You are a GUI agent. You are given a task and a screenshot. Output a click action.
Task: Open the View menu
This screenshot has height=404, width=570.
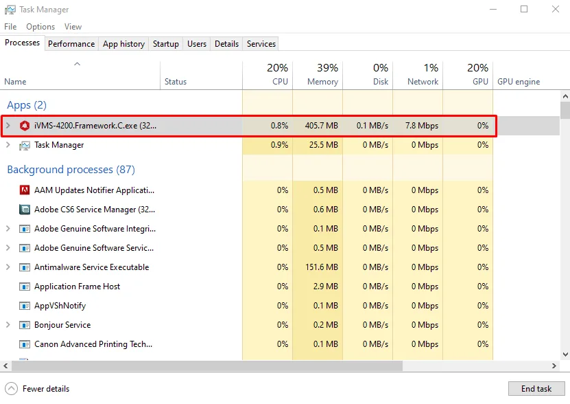[x=73, y=27]
